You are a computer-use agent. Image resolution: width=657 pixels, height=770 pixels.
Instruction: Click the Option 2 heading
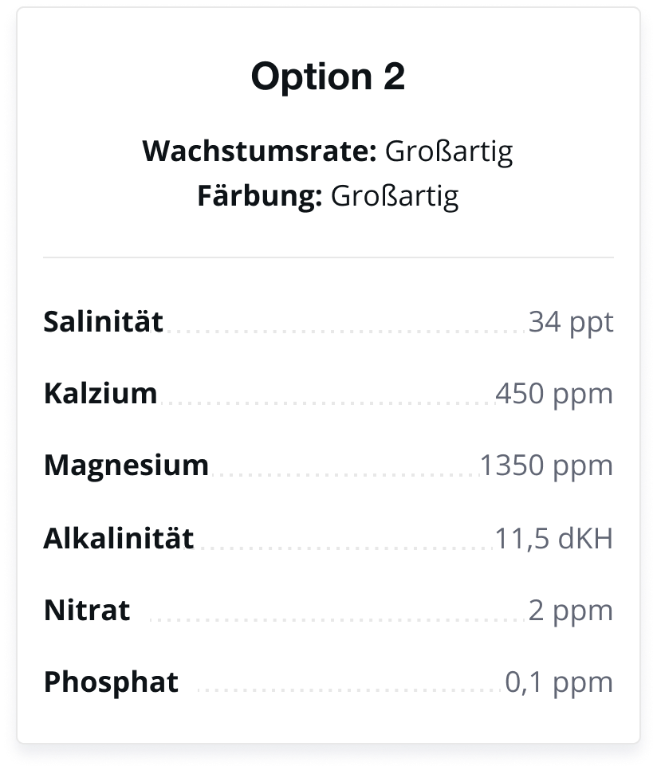tap(328, 77)
